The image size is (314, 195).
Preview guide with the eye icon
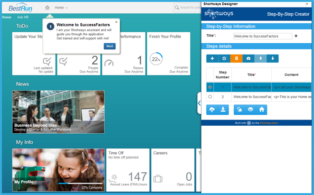(250, 110)
